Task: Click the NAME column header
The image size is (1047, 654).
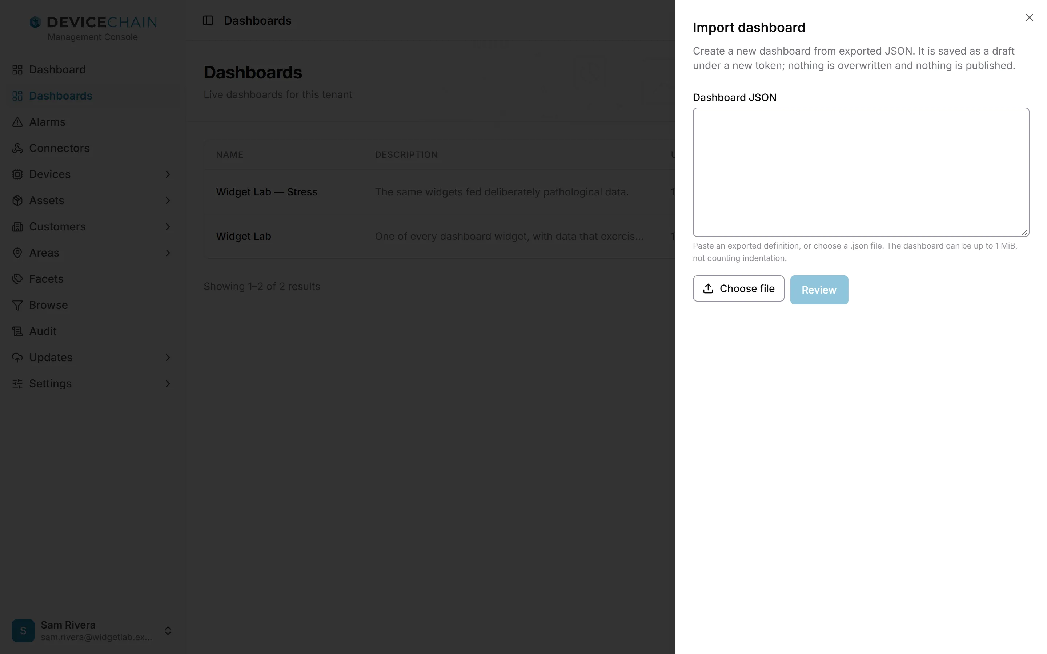Action: coord(230,155)
